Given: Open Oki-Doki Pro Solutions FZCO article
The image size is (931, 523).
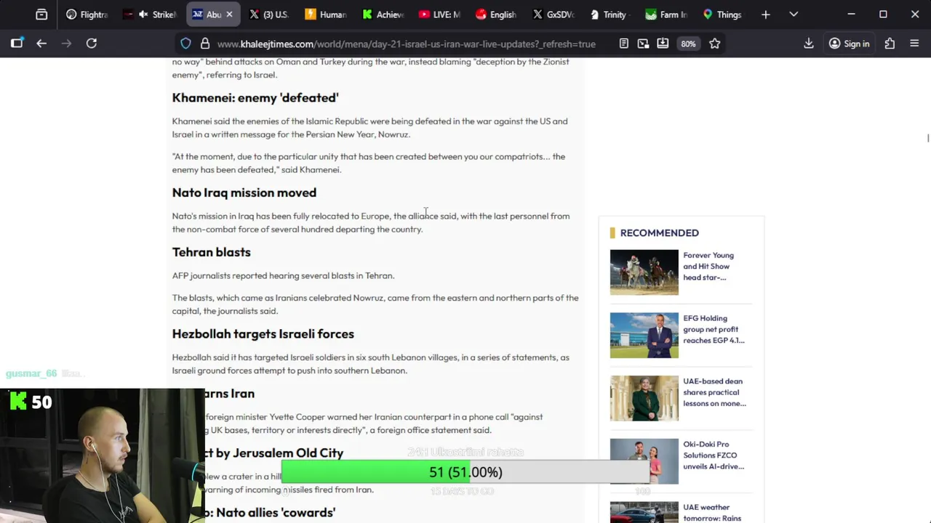Looking at the screenshot, I should [x=714, y=455].
